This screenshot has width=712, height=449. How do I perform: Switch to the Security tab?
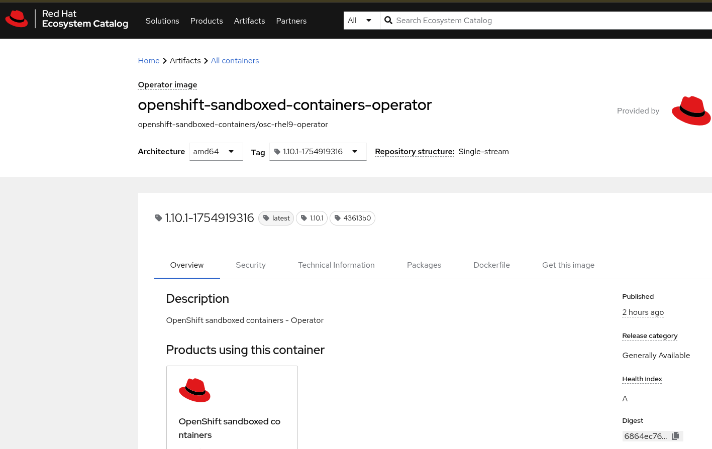(251, 265)
